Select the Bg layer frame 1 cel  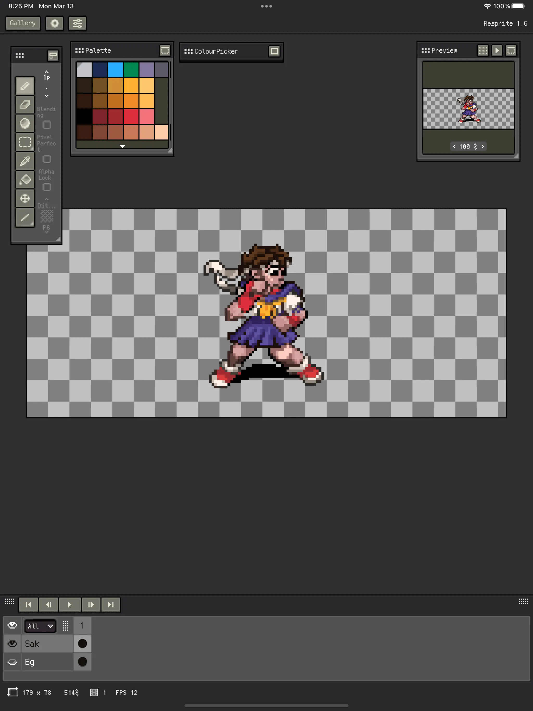point(82,662)
